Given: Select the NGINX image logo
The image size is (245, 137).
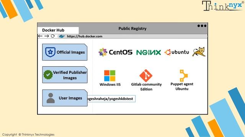Looking at the screenshot, I should (x=149, y=53).
